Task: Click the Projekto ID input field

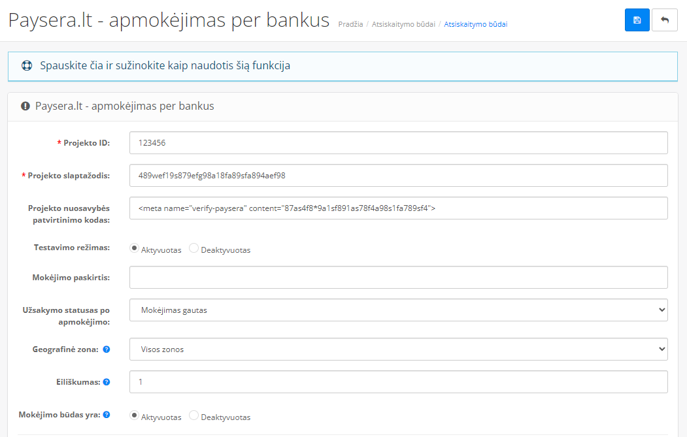Action: [398, 142]
